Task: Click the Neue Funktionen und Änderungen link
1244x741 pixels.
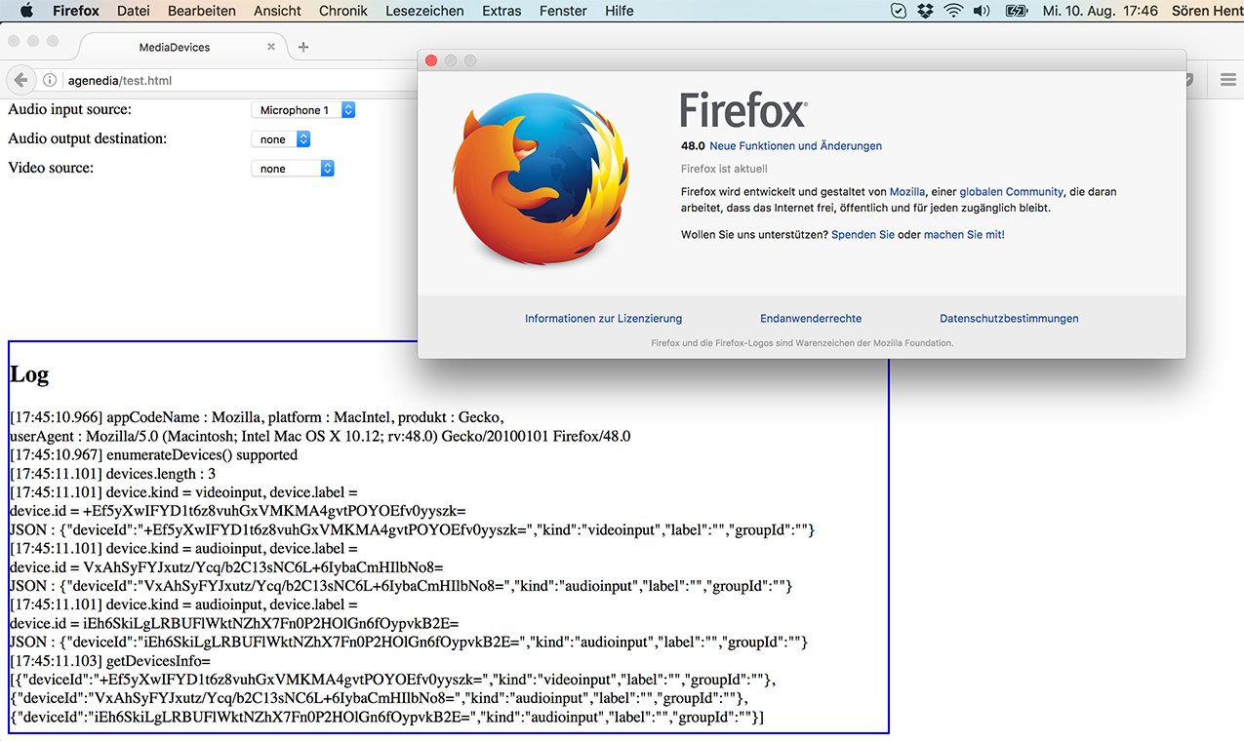Action: coord(795,146)
